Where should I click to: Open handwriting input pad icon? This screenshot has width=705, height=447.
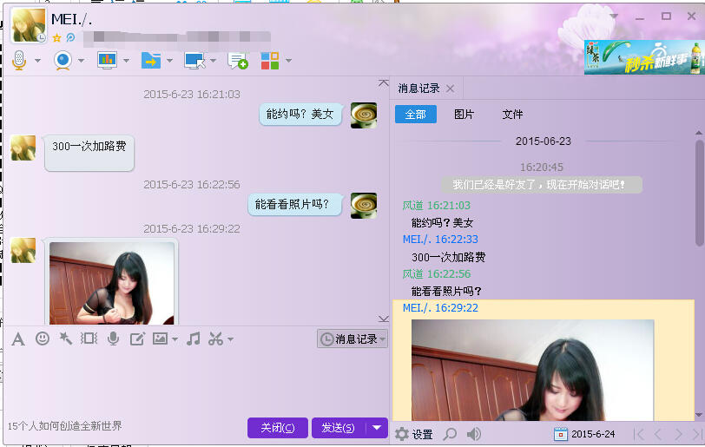[x=137, y=339]
